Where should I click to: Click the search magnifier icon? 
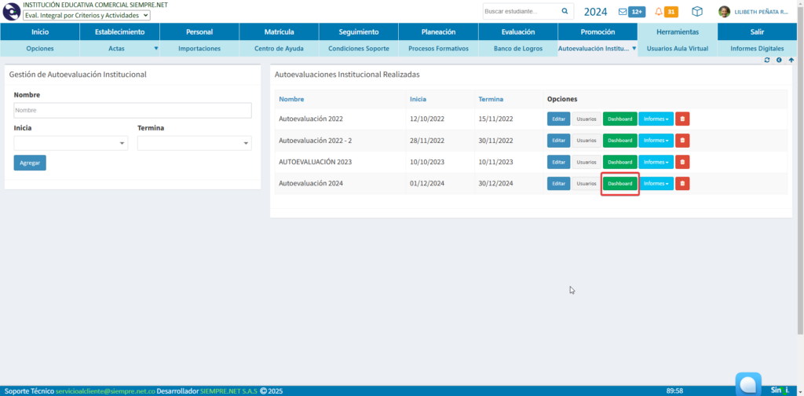565,12
